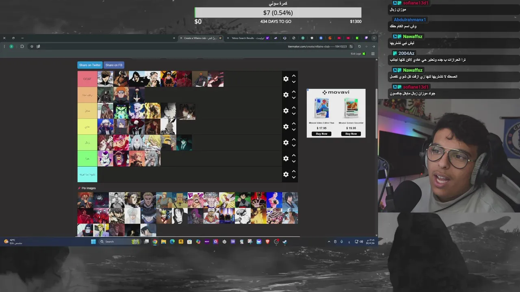
Task: Move the lime green tier row down
Action: pyautogui.click(x=294, y=145)
